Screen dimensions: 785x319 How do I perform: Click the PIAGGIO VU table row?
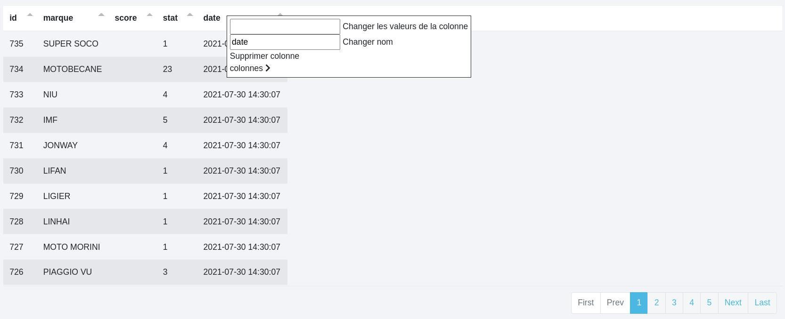67,272
